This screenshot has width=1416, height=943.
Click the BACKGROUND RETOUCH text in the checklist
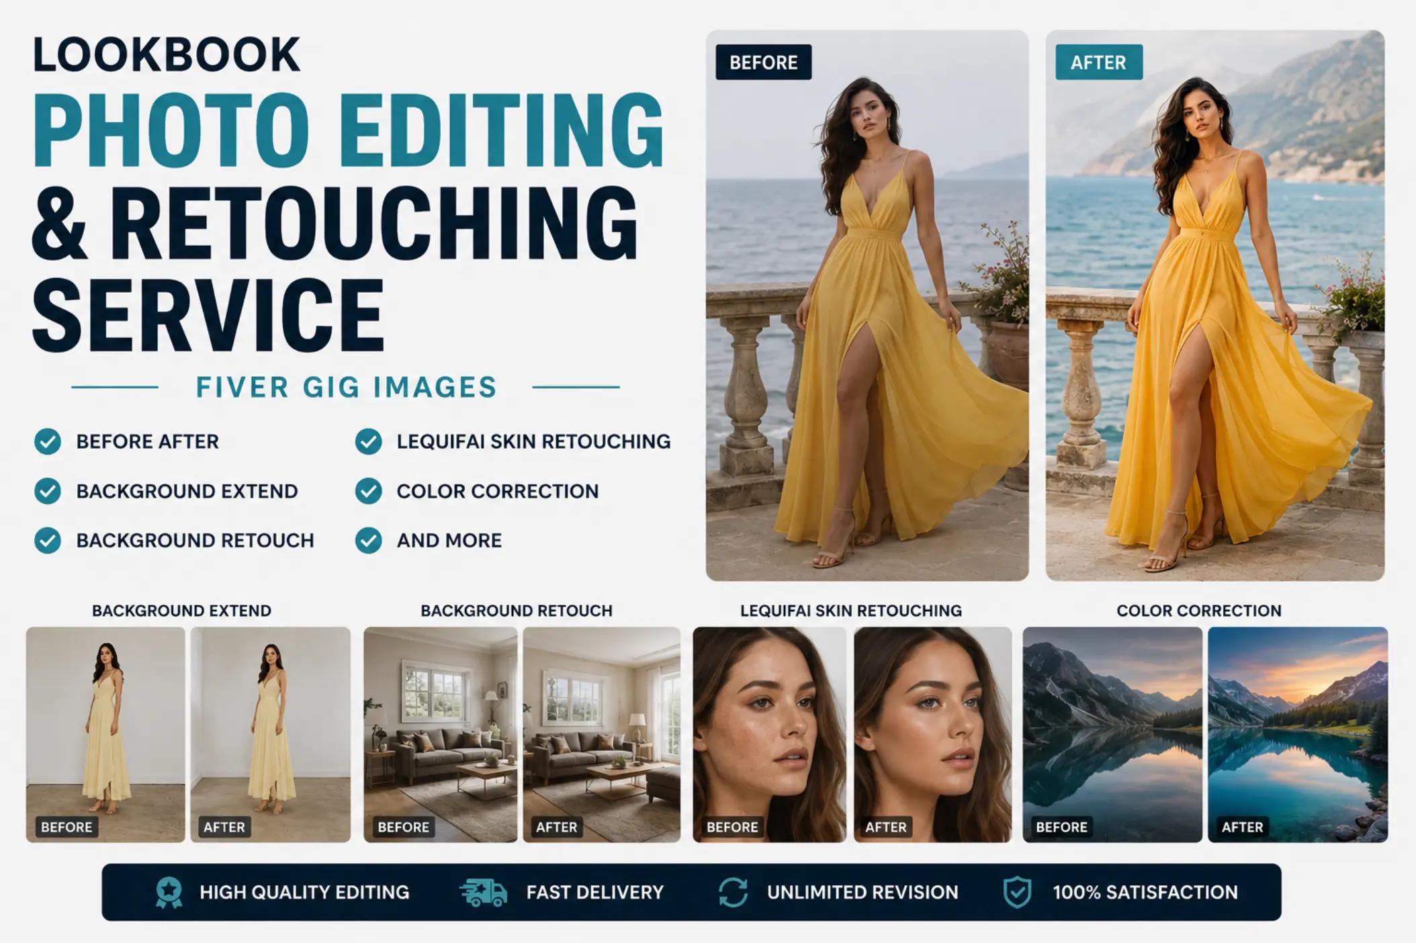pos(195,540)
